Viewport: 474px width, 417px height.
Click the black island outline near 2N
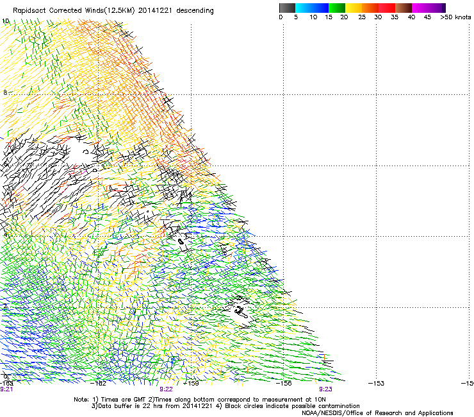click(x=241, y=312)
